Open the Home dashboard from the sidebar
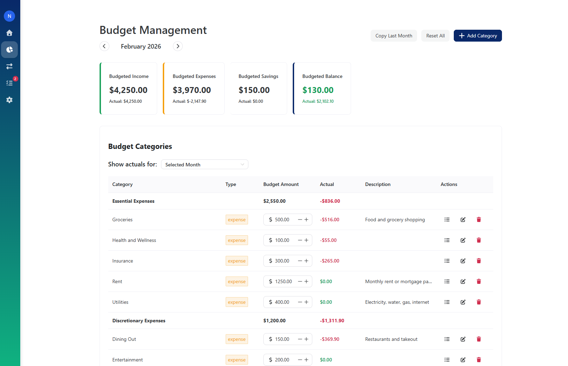568x366 pixels. pos(9,33)
